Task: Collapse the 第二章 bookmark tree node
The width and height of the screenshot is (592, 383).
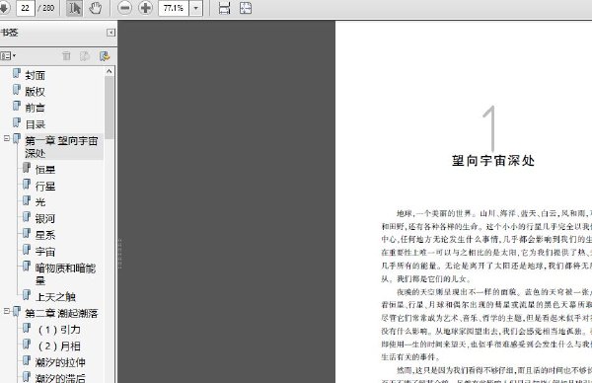Action: pos(7,311)
